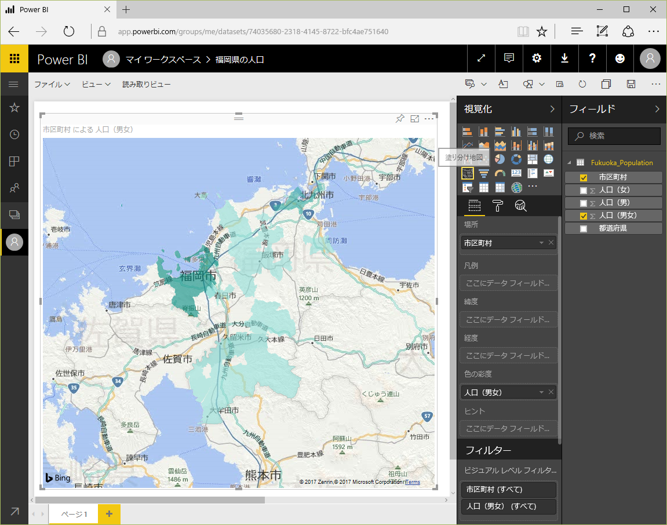Switch to the Format paint roller tab
Viewport: 667px width, 525px height.
498,206
